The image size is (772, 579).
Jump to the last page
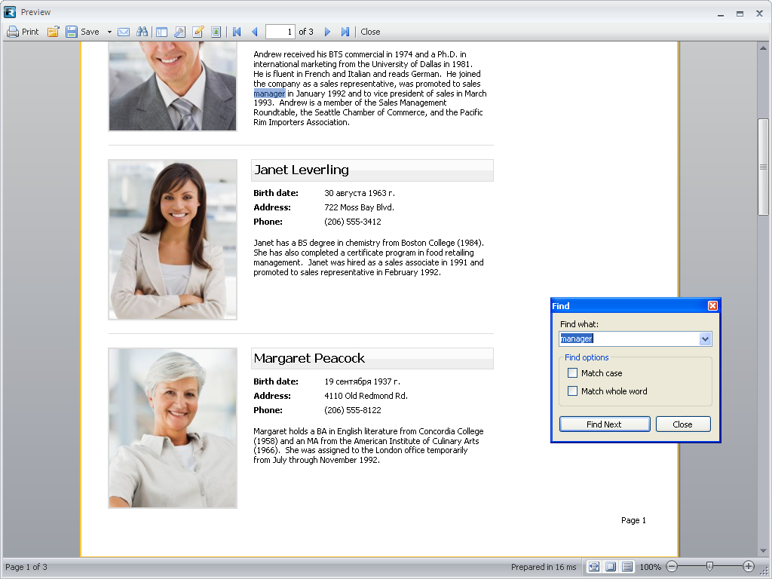coord(345,32)
